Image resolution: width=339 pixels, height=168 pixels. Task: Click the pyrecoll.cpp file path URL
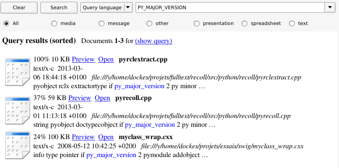191,116
